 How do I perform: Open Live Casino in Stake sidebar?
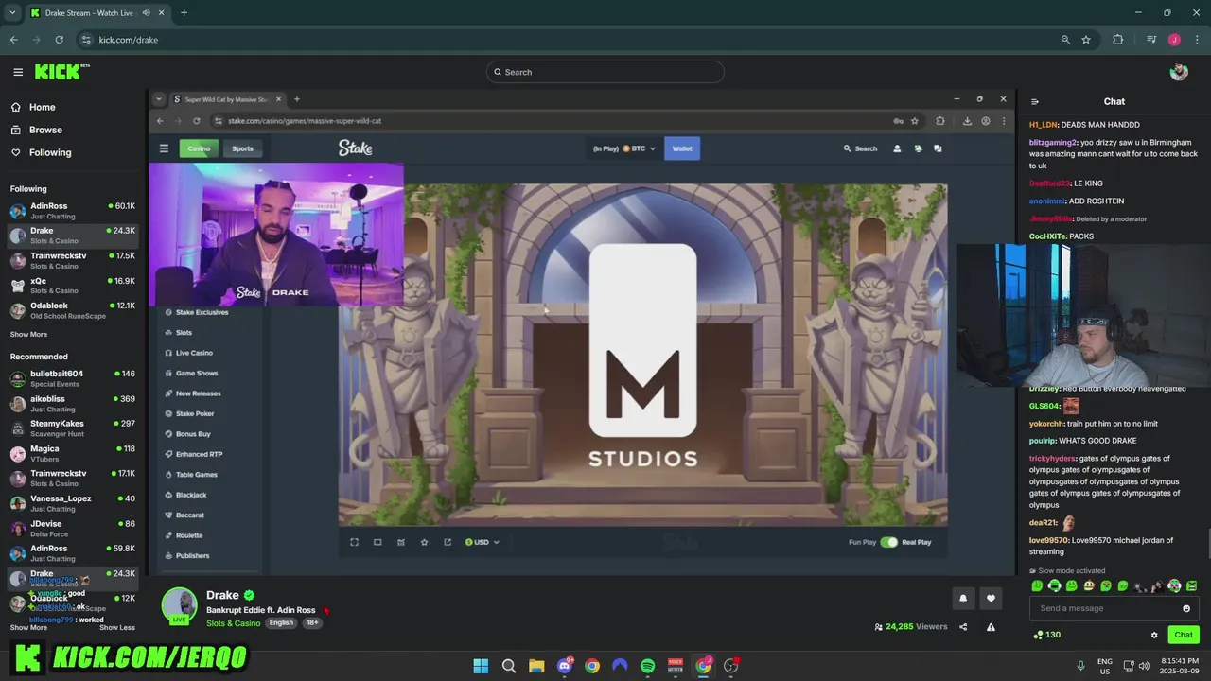point(194,353)
